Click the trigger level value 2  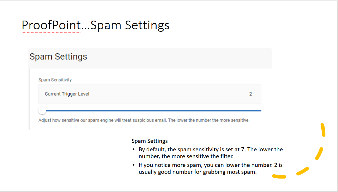click(250, 94)
